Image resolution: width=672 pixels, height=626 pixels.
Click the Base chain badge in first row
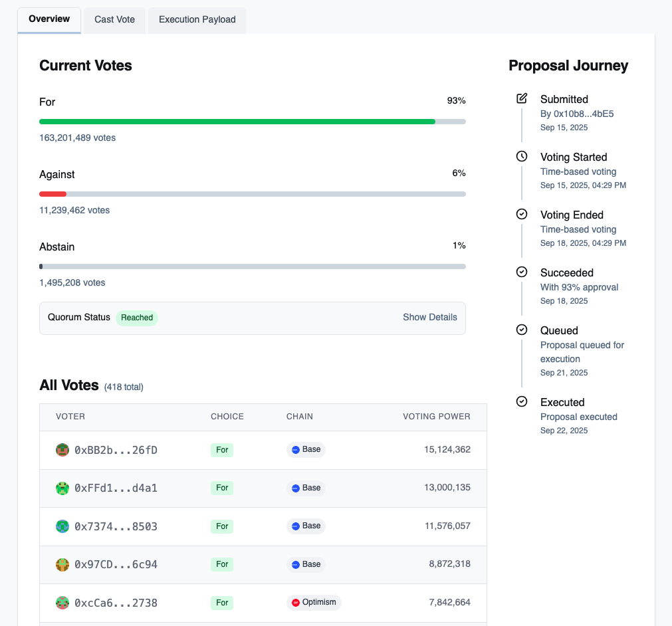coord(306,450)
